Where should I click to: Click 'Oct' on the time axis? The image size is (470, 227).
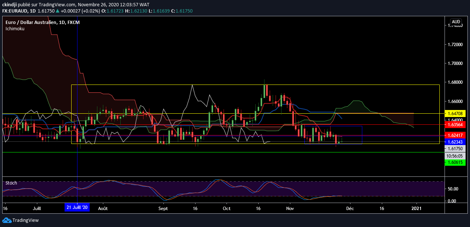pyautogui.click(x=227, y=208)
